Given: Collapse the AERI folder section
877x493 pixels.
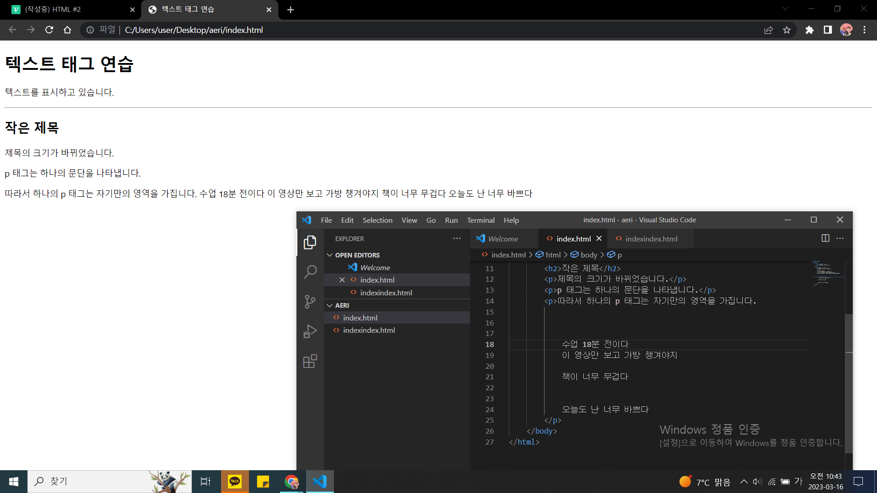Looking at the screenshot, I should [x=330, y=305].
